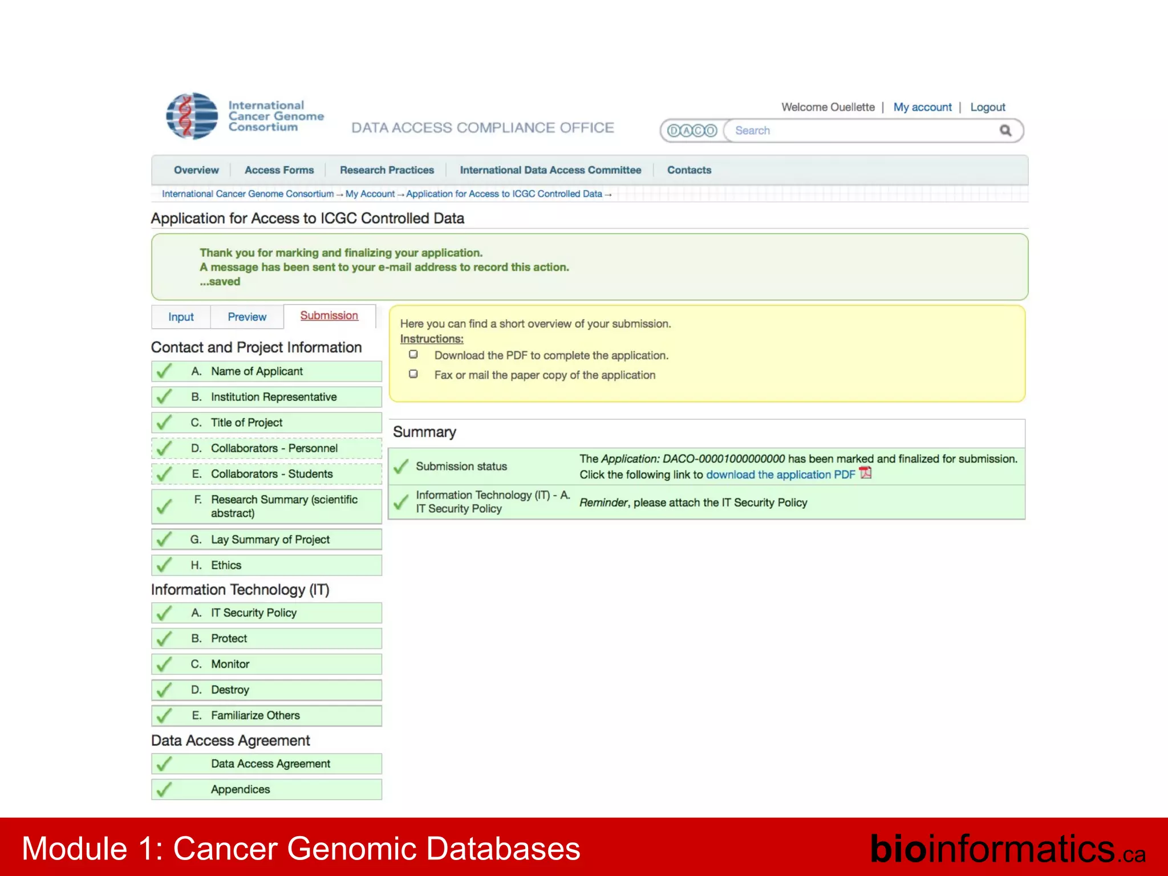This screenshot has height=876, width=1168.
Task: Open My Account breadcrumb link
Action: tap(370, 194)
